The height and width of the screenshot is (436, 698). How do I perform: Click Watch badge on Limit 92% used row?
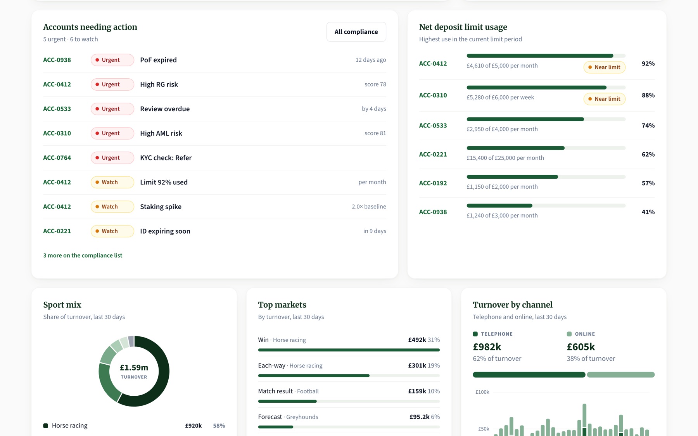(112, 182)
